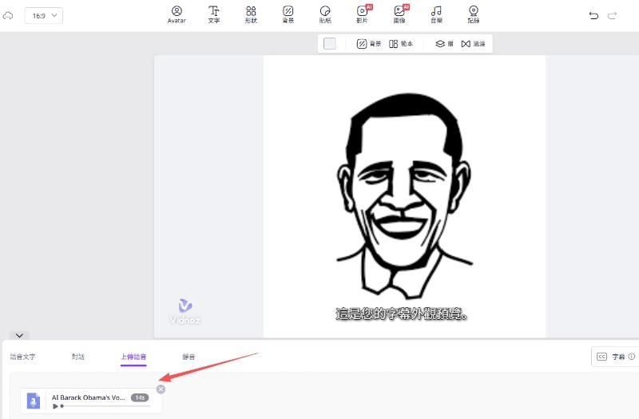Open the 16:9 aspect ratio dropdown

(44, 15)
